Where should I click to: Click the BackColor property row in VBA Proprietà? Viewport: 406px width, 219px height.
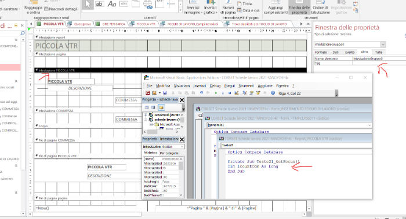(161, 186)
